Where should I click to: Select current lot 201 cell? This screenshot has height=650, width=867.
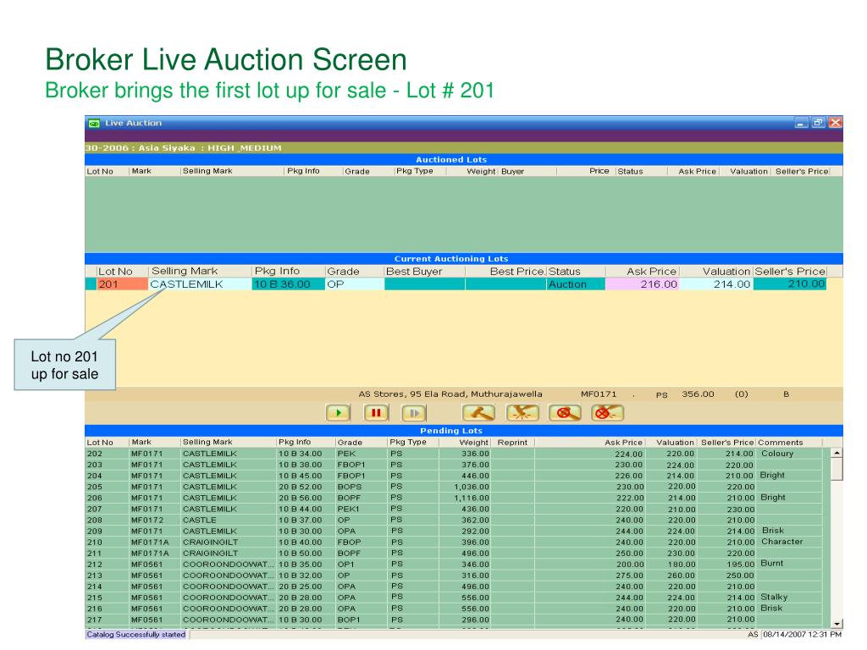point(122,284)
